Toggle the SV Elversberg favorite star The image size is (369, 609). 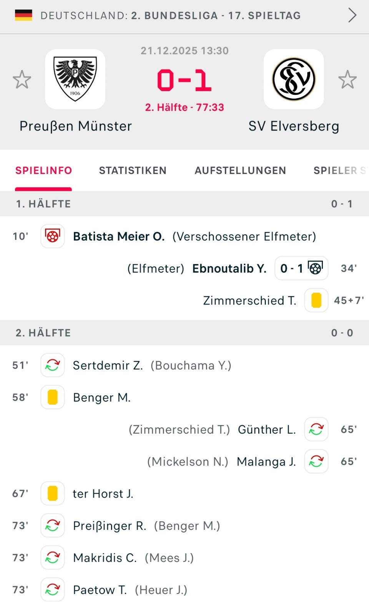(347, 79)
